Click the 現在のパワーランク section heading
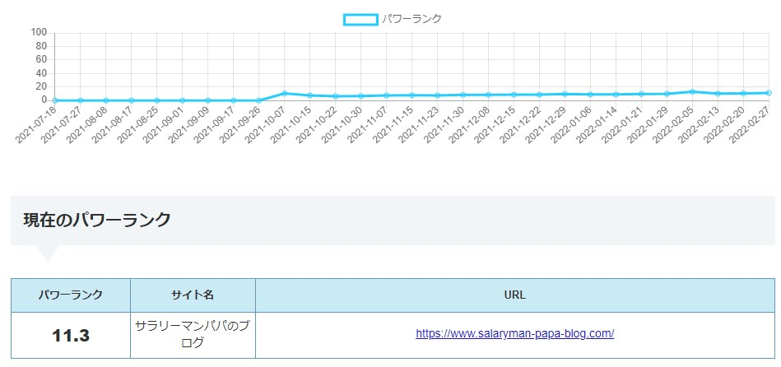Viewport: 781px width, 367px height. pyautogui.click(x=97, y=219)
